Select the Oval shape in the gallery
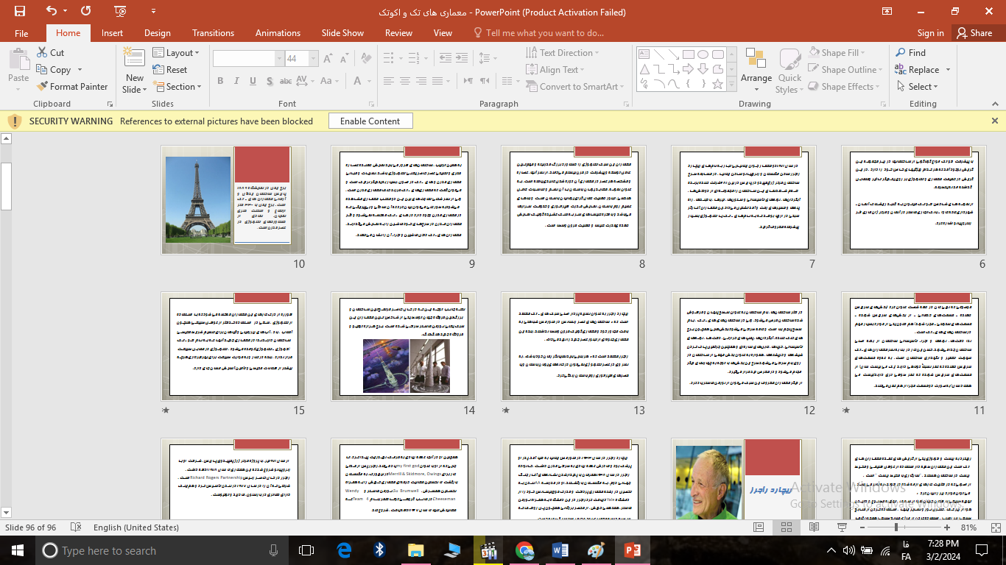This screenshot has width=1006, height=565. 703,54
